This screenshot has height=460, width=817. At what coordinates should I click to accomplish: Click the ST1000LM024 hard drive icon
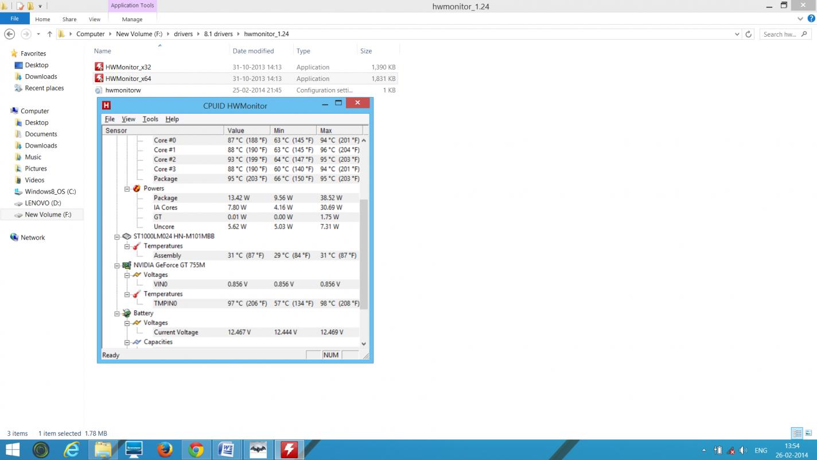pyautogui.click(x=126, y=237)
